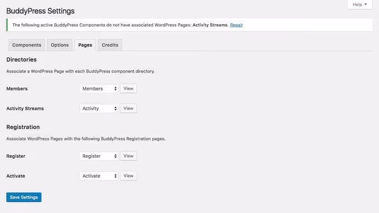This screenshot has height=213, width=379.
Task: Select the Pages tab
Action: coord(85,45)
